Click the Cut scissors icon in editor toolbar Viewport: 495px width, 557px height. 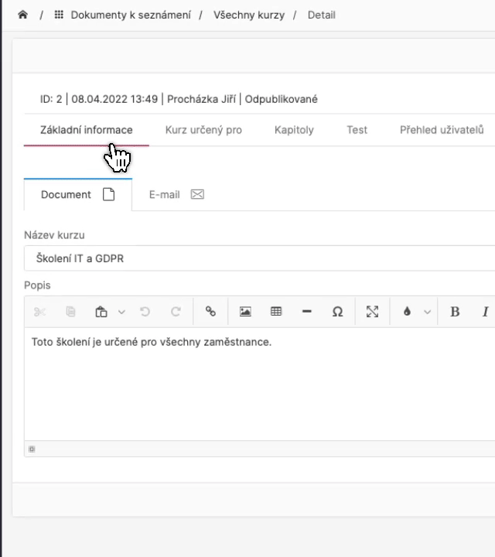pyautogui.click(x=40, y=312)
